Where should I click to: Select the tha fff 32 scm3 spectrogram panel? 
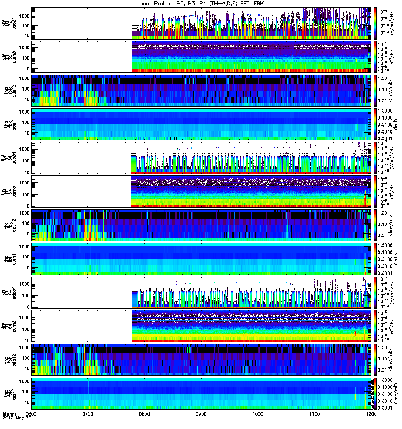coord(202,57)
